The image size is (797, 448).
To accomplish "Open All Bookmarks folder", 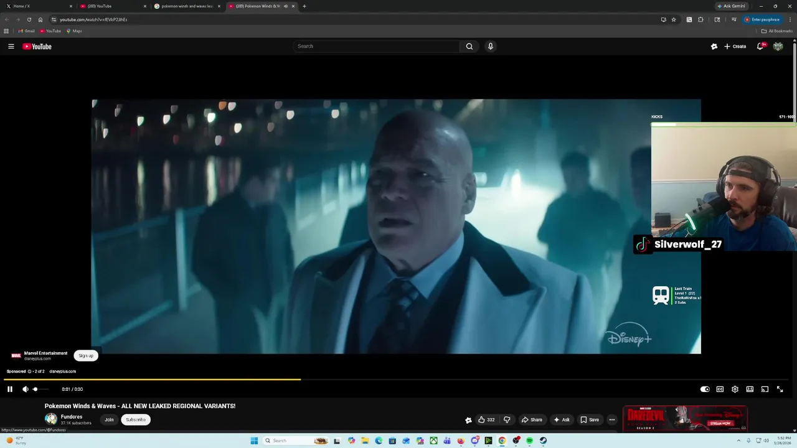I will 776,31.
